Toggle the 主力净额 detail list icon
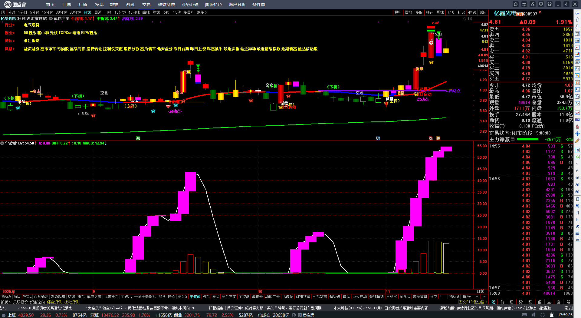The image size is (581, 318). (x=513, y=139)
